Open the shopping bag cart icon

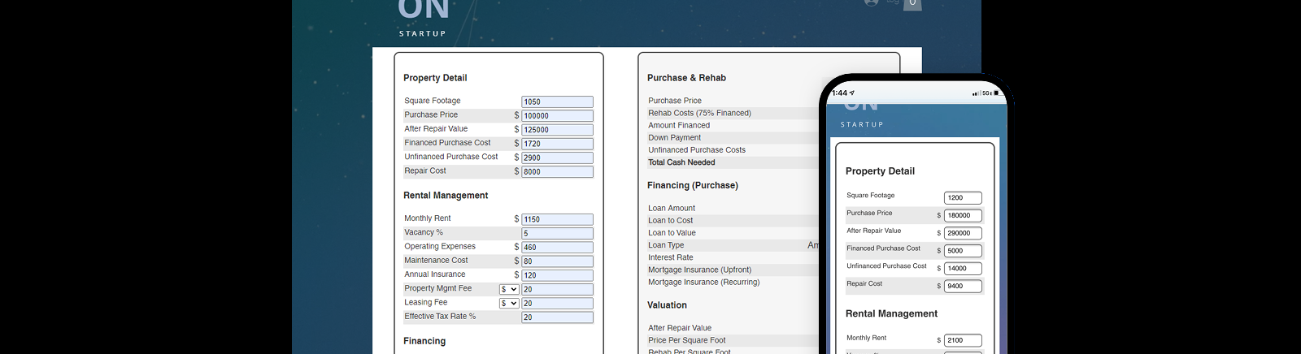(x=912, y=4)
